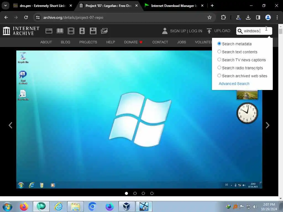Viewport: 283px width, 212px height.
Task: Select Search archived web sites option
Action: point(219,76)
